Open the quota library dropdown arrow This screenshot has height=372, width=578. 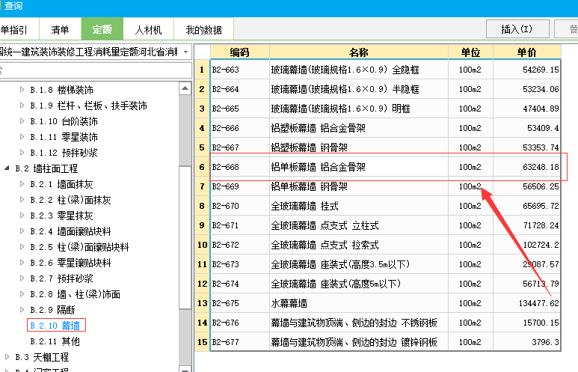(x=185, y=52)
